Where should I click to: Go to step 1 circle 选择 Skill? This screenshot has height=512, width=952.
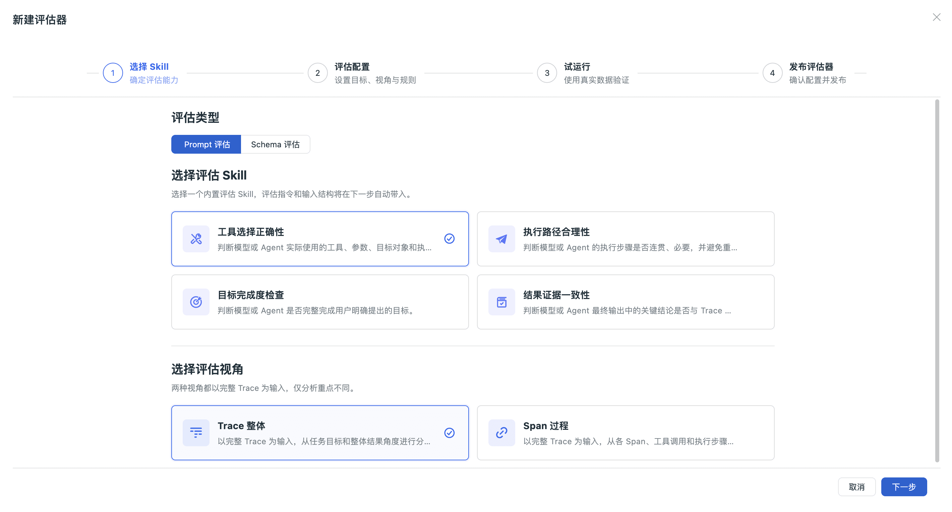[x=113, y=73]
